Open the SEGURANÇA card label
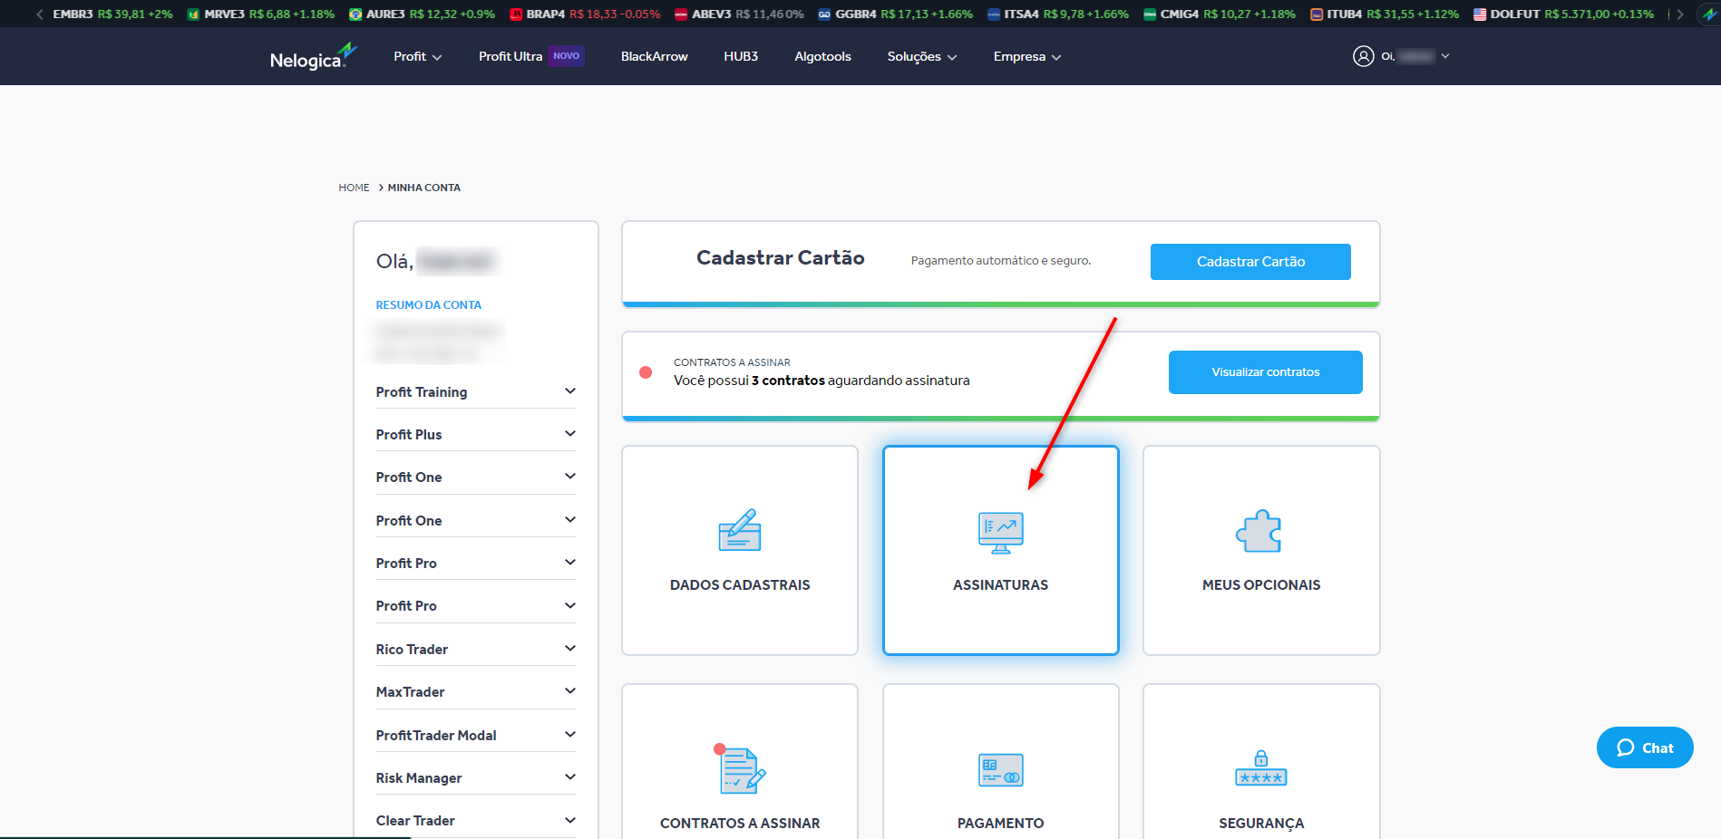This screenshot has width=1721, height=839. click(1261, 824)
